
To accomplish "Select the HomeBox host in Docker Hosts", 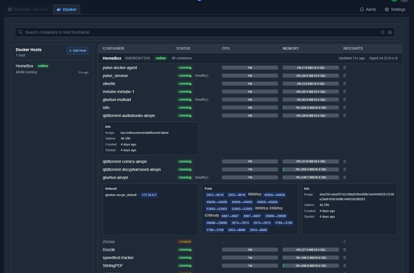I will coord(25,66).
